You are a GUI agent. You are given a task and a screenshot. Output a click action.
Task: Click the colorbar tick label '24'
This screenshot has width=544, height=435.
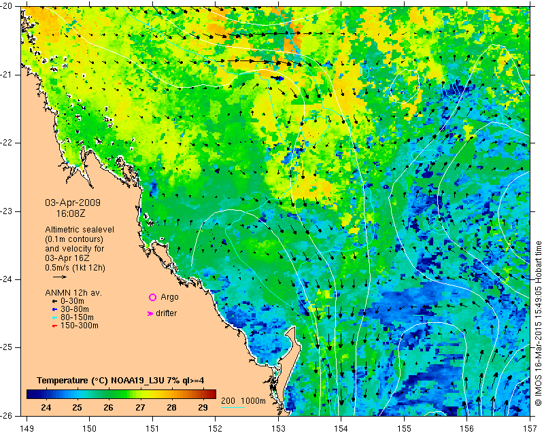[46, 407]
